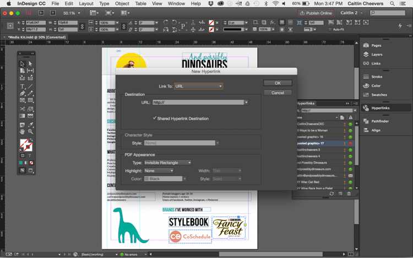Click the URL text field
Viewport: 413px width, 258px height.
click(x=198, y=103)
